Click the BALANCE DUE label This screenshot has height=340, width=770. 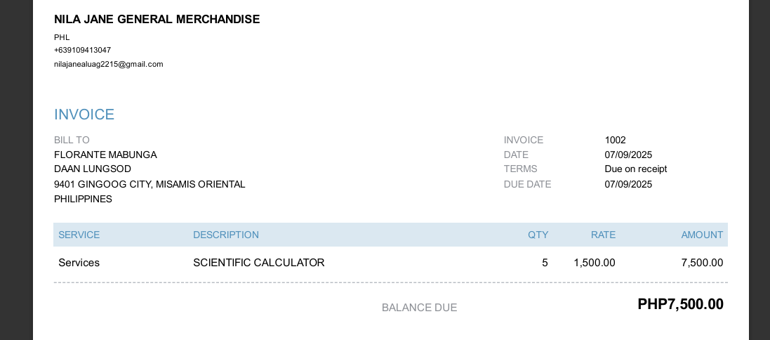click(419, 308)
